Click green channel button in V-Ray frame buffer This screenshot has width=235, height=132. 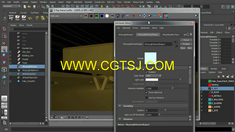tap(96, 16)
